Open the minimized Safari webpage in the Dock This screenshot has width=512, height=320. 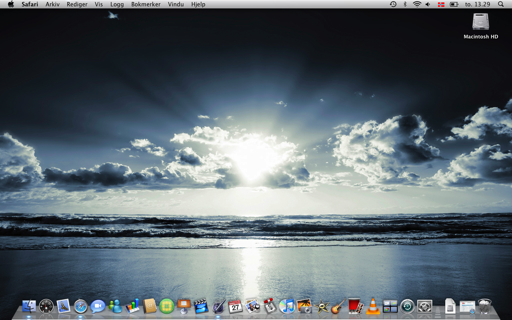(x=467, y=307)
